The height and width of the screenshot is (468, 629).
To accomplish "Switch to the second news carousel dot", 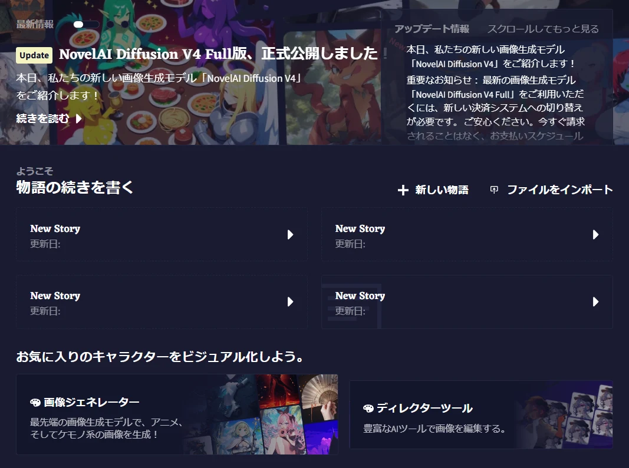I will (x=110, y=25).
